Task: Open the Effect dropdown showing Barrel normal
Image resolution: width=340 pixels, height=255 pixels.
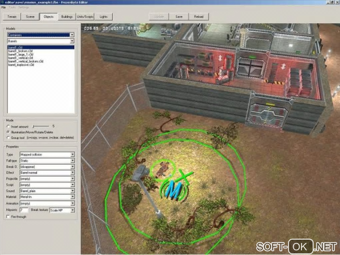Action: pos(47,173)
